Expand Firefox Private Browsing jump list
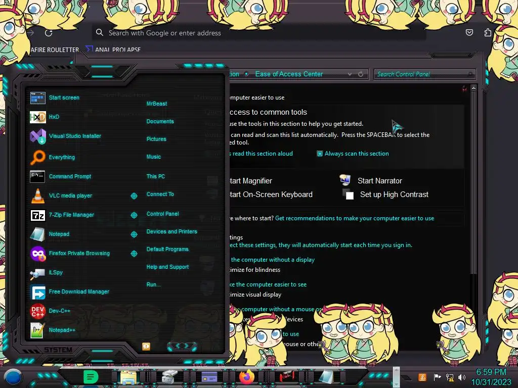This screenshot has width=518, height=388. [134, 254]
